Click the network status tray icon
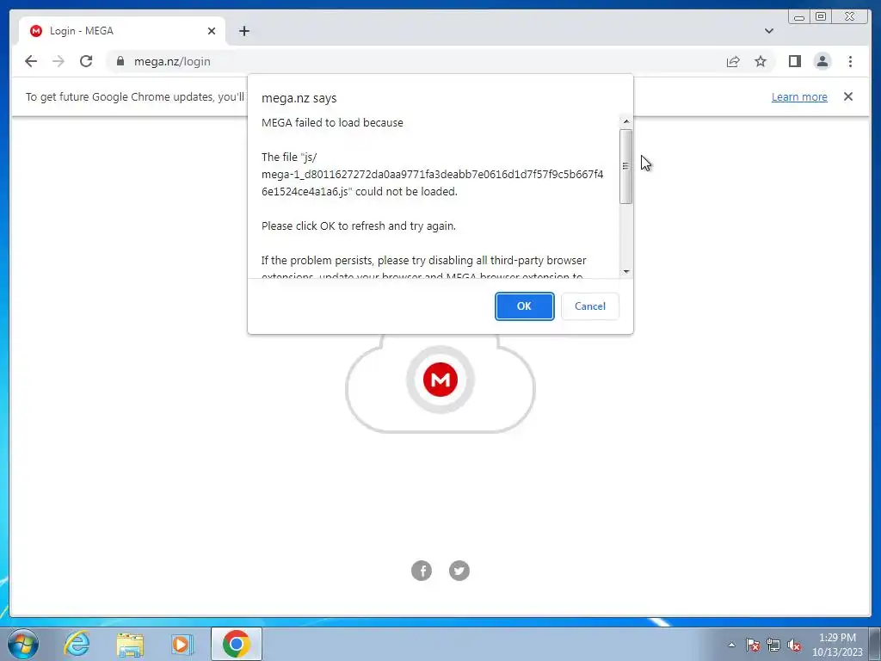 773,645
